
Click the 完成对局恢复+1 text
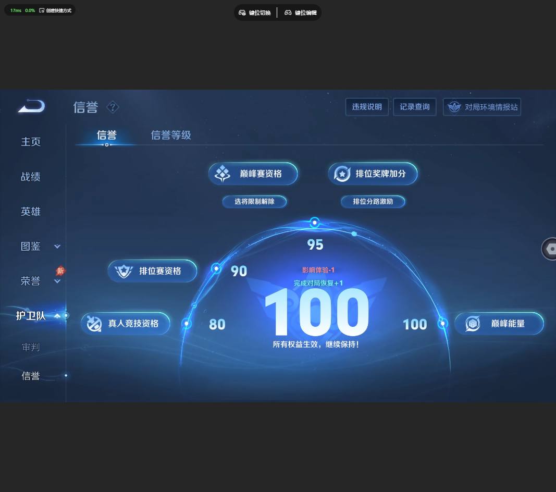(318, 283)
